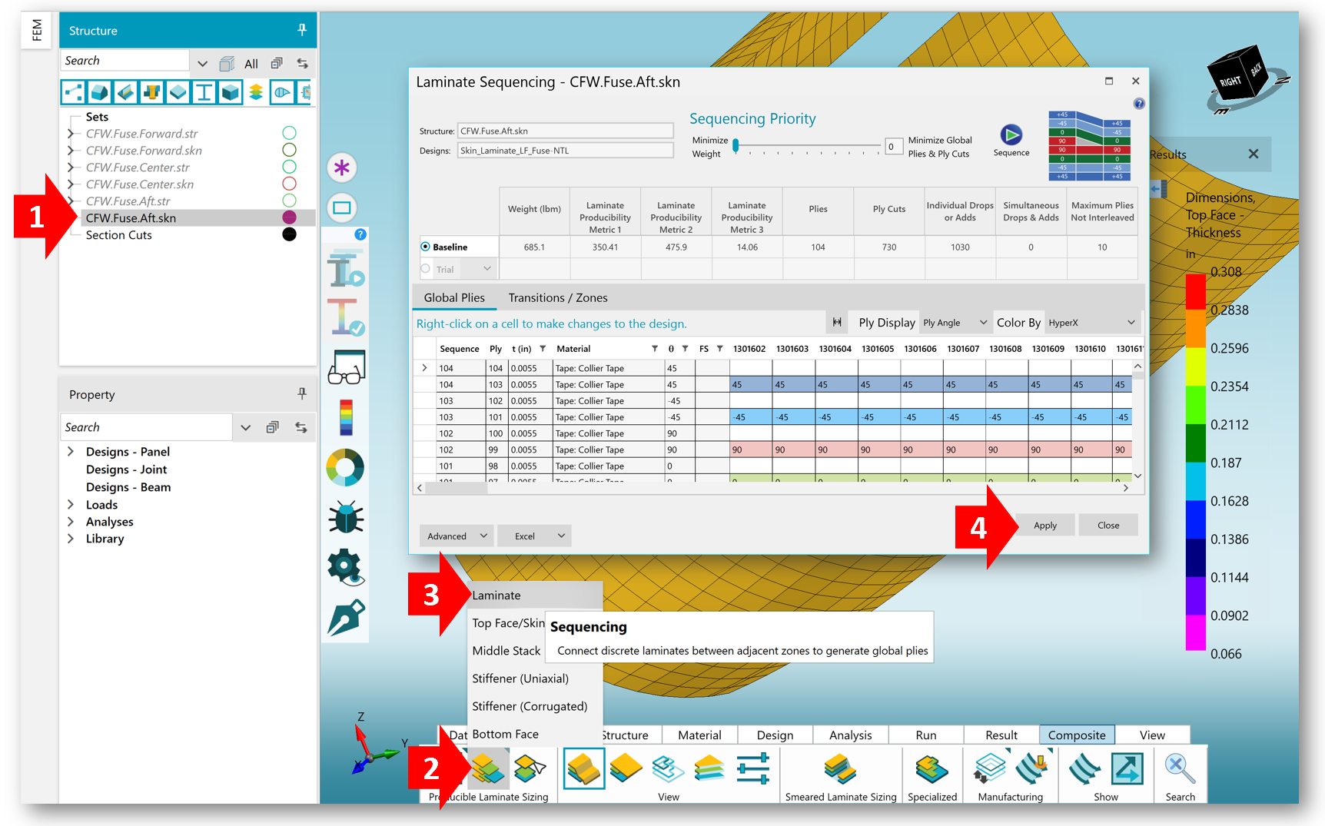
Task: Click the help question mark in Laminate Sequencing dialog
Action: coord(1139,104)
